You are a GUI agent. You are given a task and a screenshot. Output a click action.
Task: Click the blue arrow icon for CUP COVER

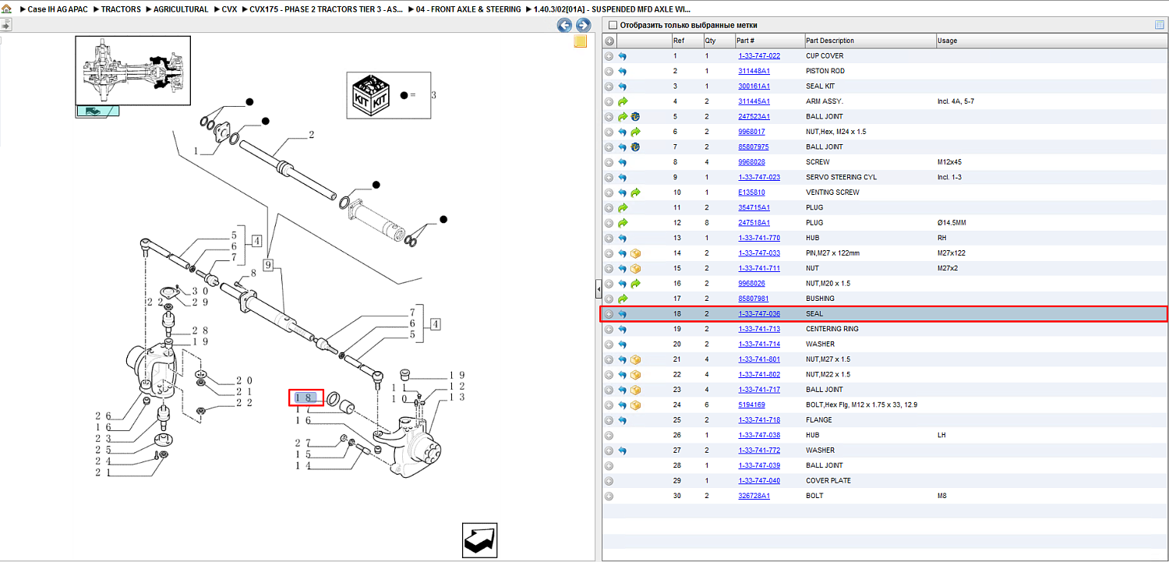[623, 56]
